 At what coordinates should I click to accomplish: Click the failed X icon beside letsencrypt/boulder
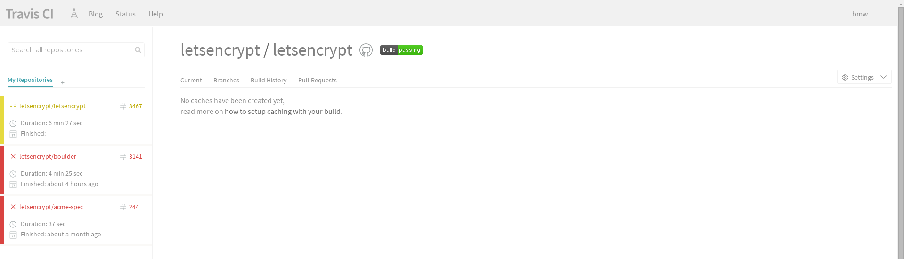click(x=13, y=156)
